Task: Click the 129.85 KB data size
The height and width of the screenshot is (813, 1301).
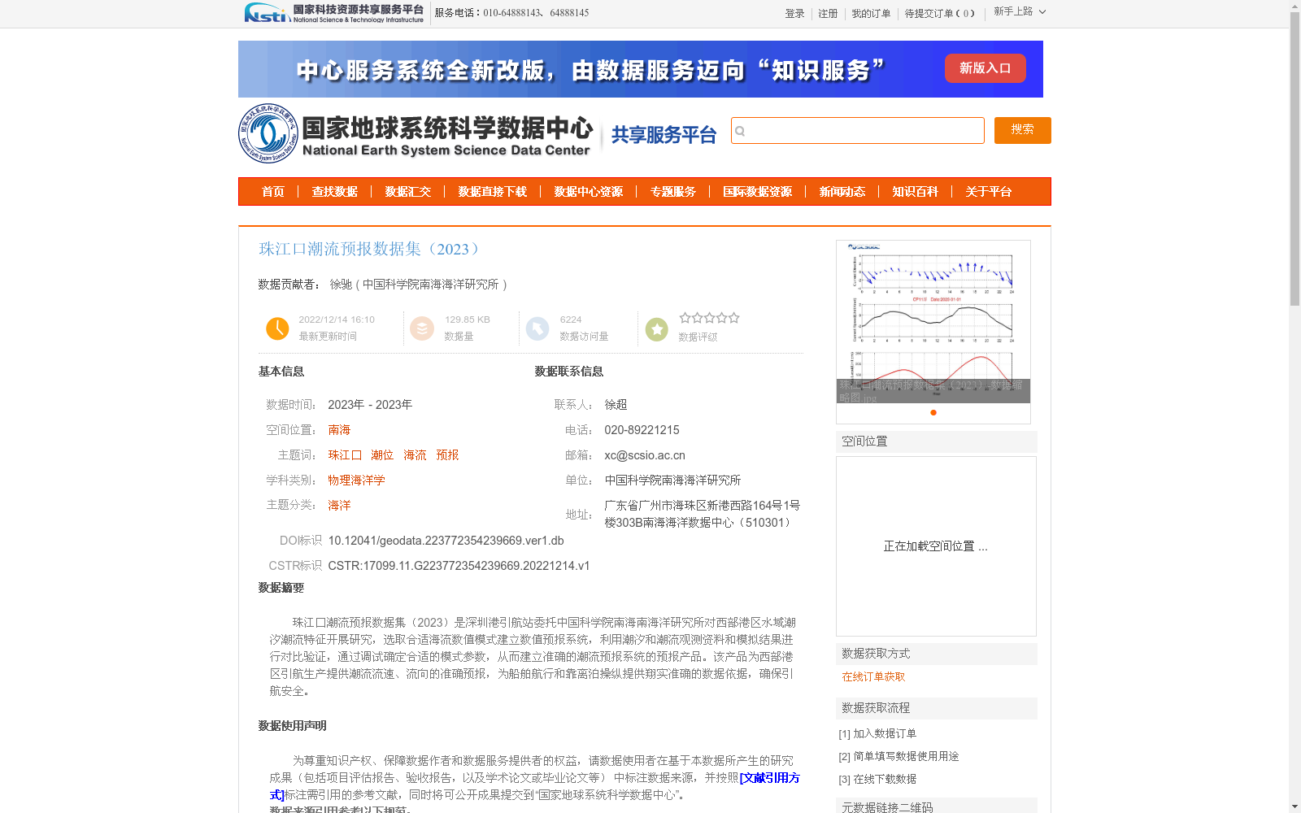Action: (468, 320)
